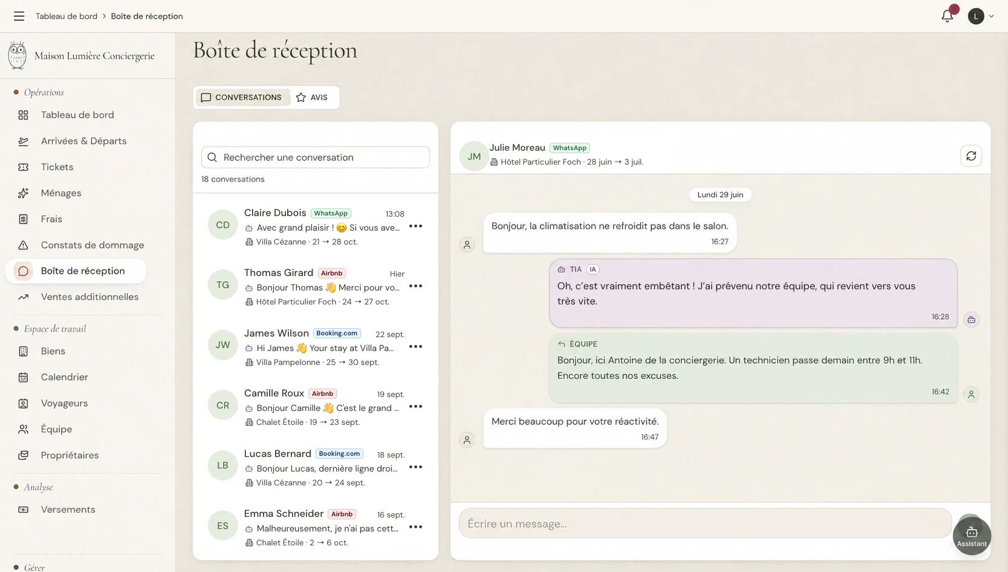Screen dimensions: 1008x572
Task: Click the Maison Lumière owl logo
Action: pyautogui.click(x=18, y=56)
